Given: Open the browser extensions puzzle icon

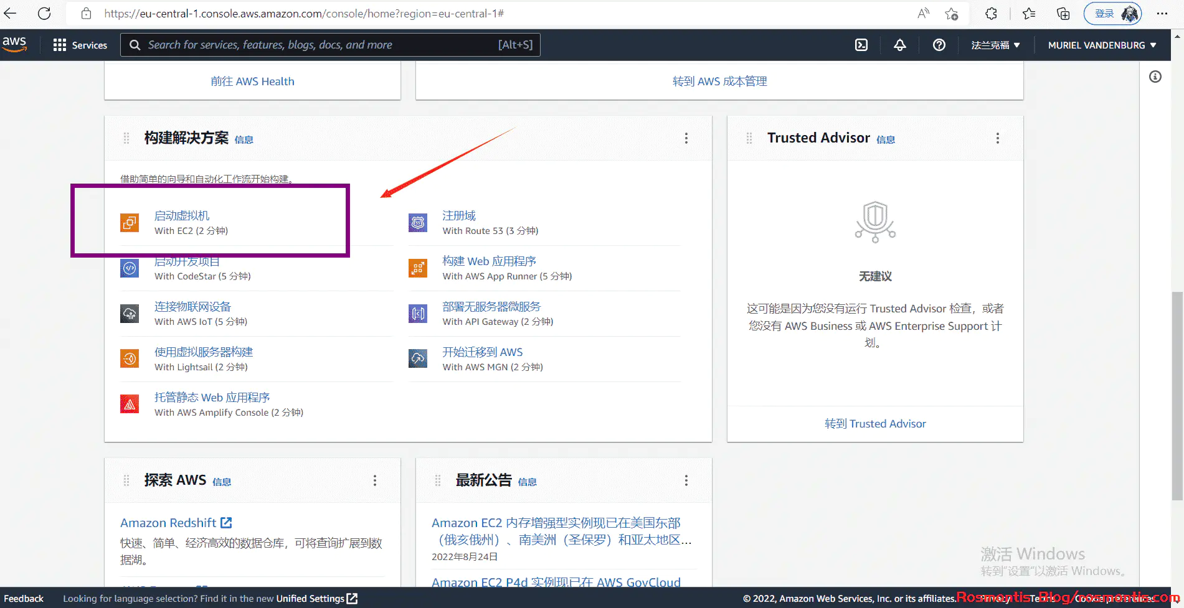Looking at the screenshot, I should pos(991,13).
